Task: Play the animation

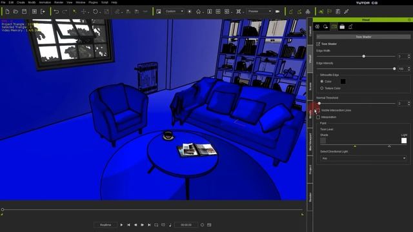Action: (x=121, y=225)
